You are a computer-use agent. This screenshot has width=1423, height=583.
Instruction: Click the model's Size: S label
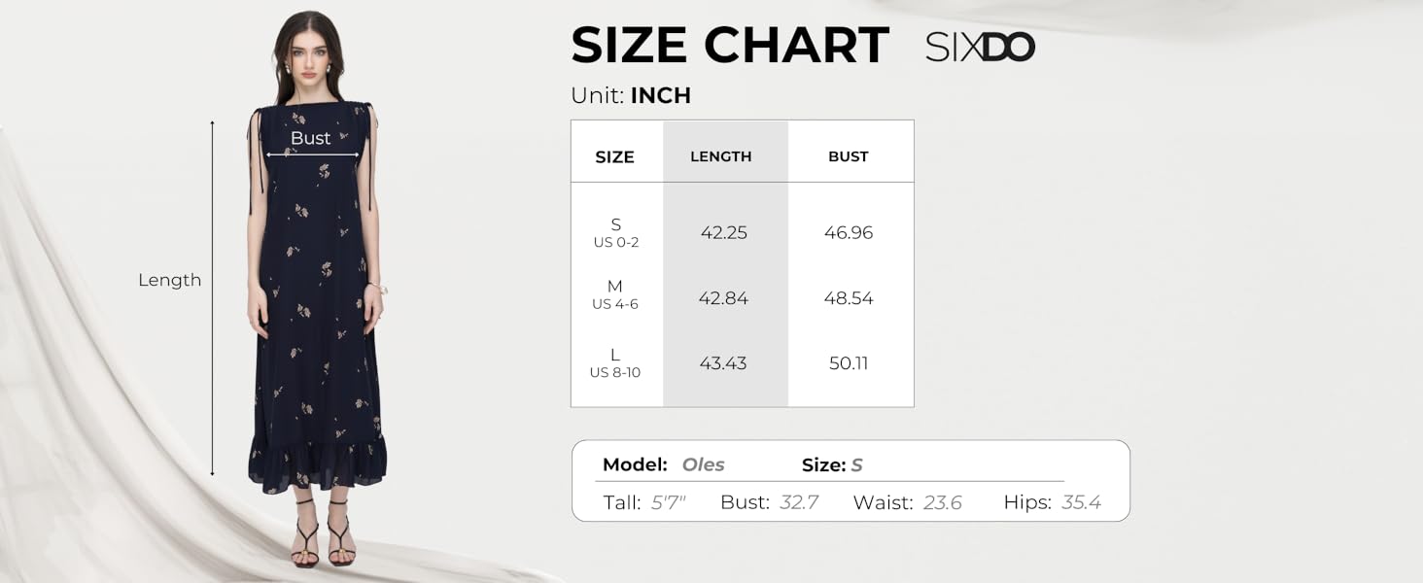[x=832, y=465]
